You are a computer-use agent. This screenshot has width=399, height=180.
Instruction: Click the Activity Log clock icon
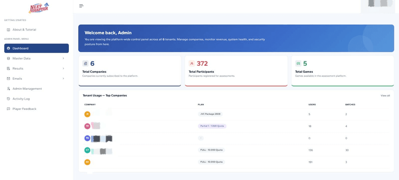[8, 99]
